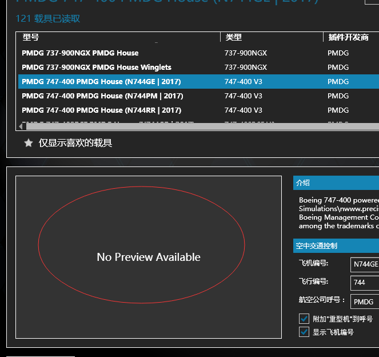Click the vehicle list horizontal scrollbar track

tap(202, 126)
